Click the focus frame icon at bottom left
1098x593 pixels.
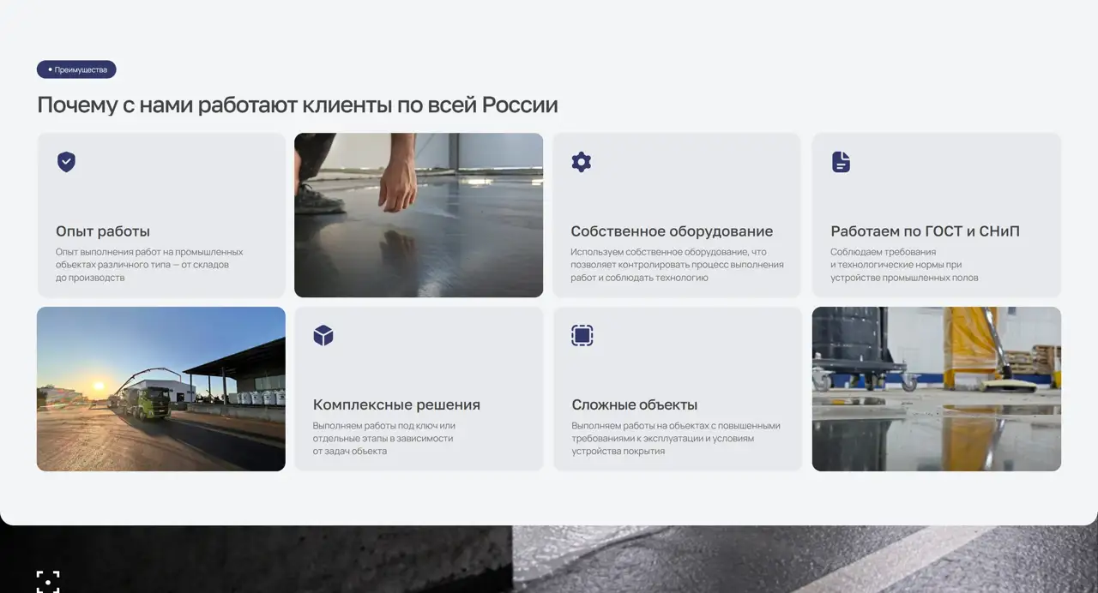click(x=48, y=581)
